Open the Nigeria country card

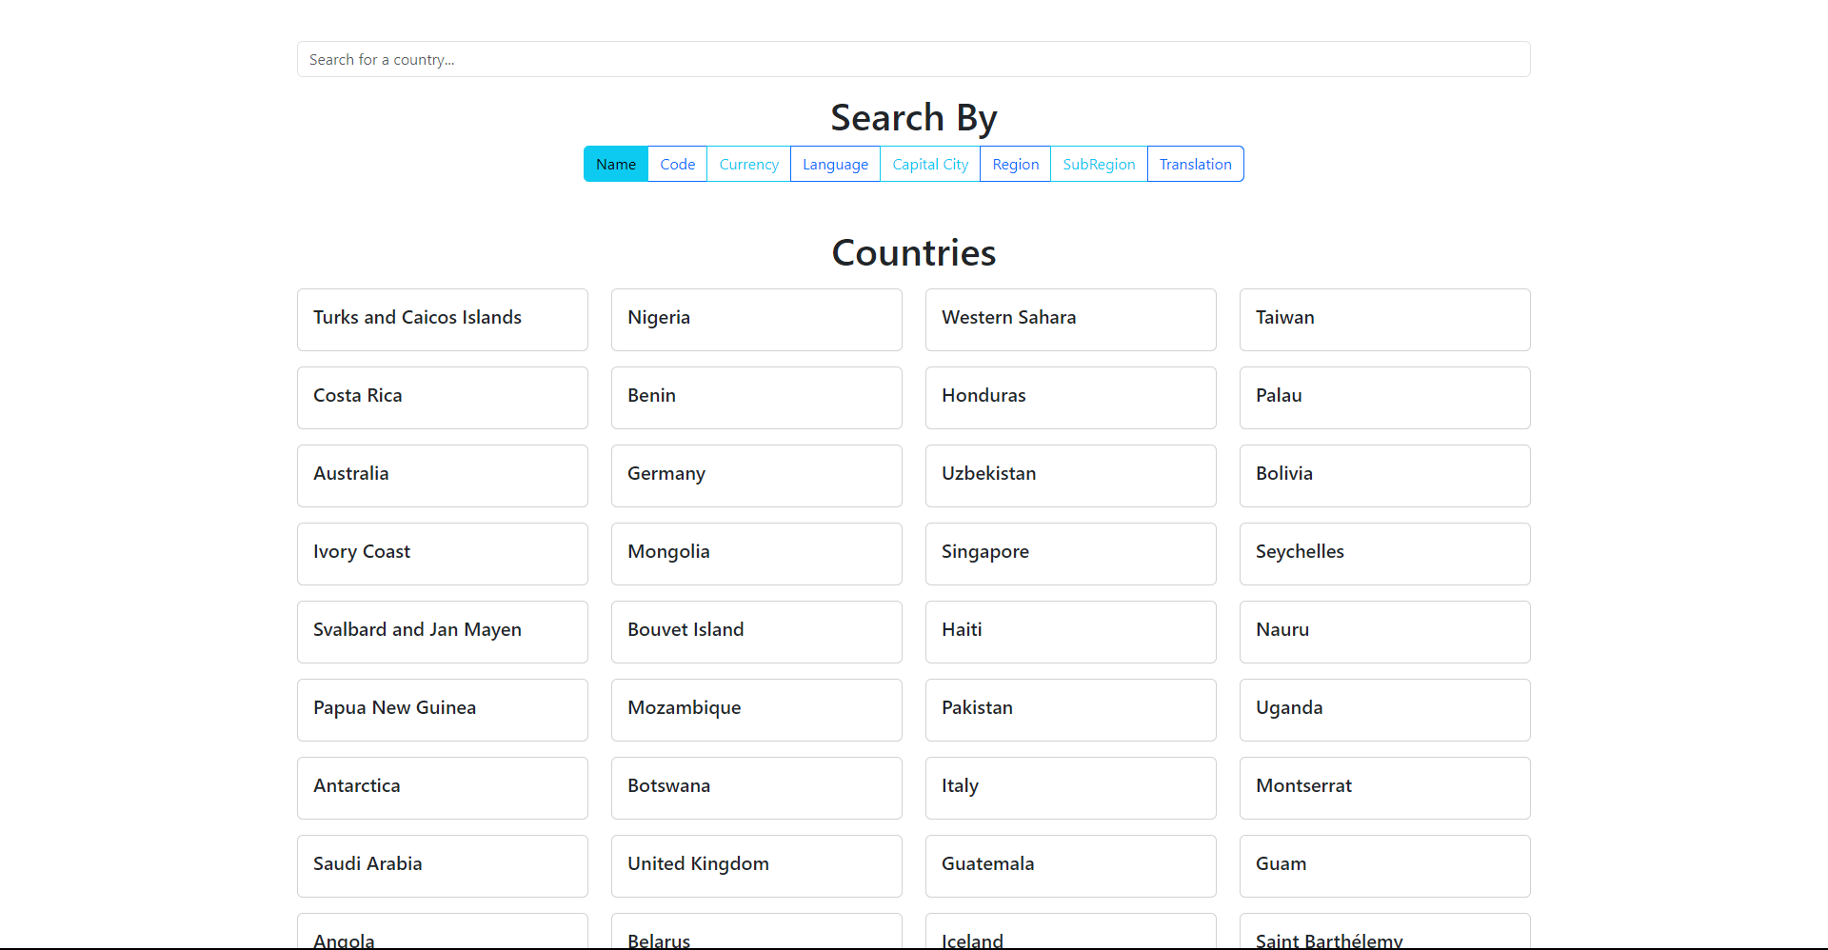pos(756,319)
